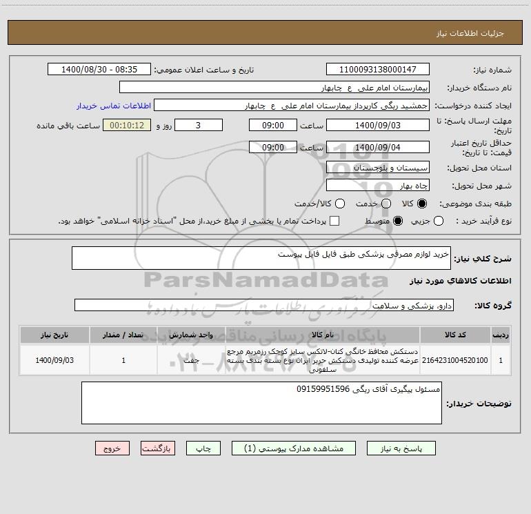Screen dimensions: 531x514
Task: Click the تعداد / مقدار column header
Action: click(123, 335)
